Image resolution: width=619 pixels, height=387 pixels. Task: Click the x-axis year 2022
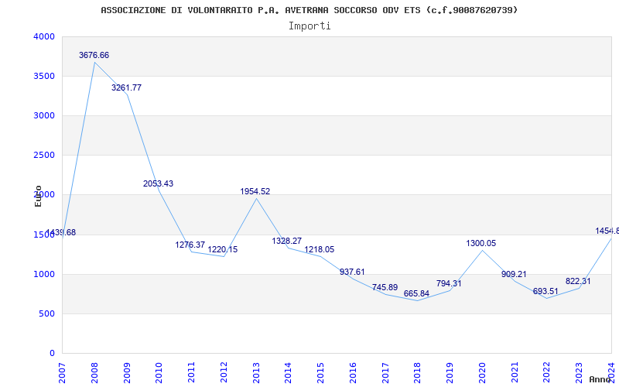tap(547, 373)
